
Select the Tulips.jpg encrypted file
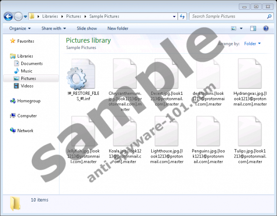[x=250, y=131]
